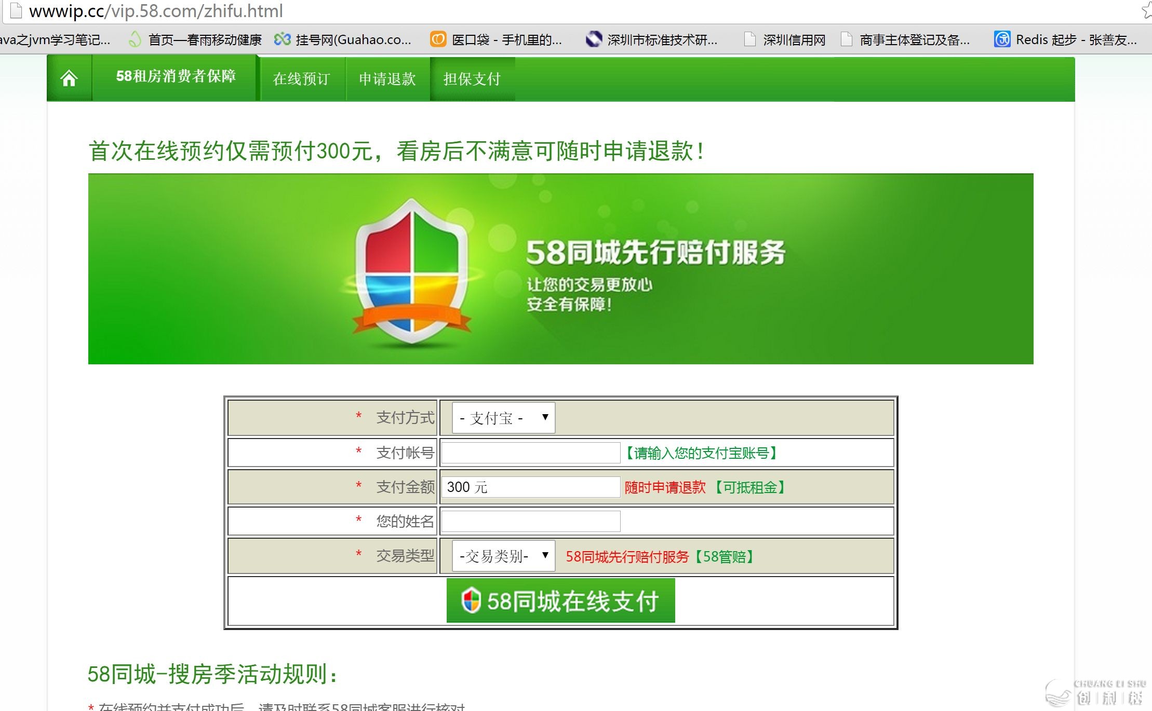This screenshot has height=711, width=1152.
Task: Click the Redis 起步 bookmark favicon
Action: tap(1002, 39)
